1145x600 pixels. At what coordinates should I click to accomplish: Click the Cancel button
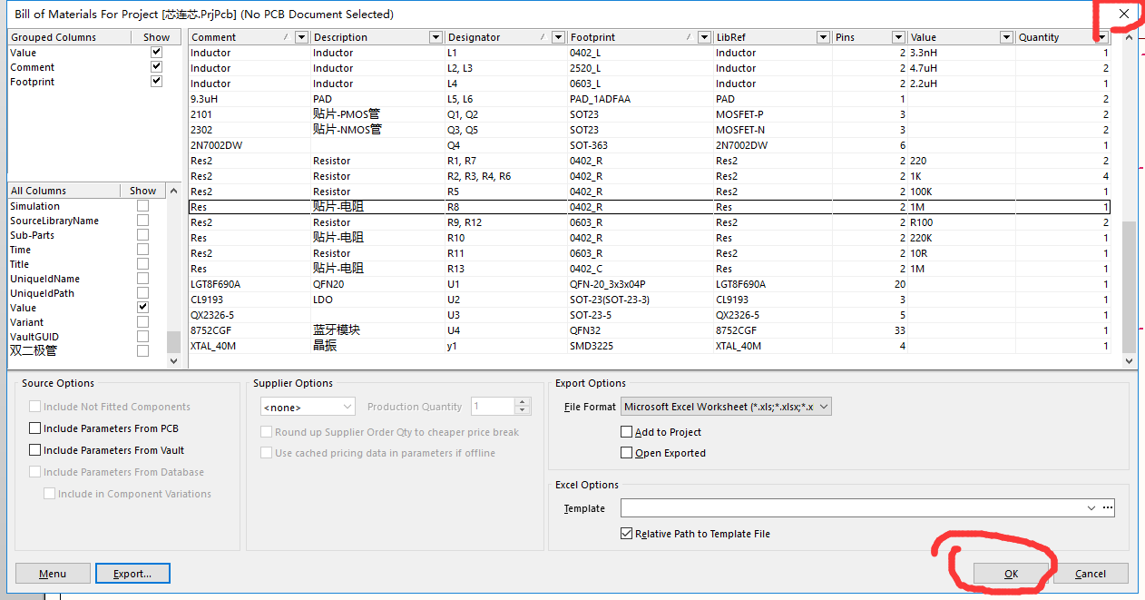pyautogui.click(x=1091, y=574)
